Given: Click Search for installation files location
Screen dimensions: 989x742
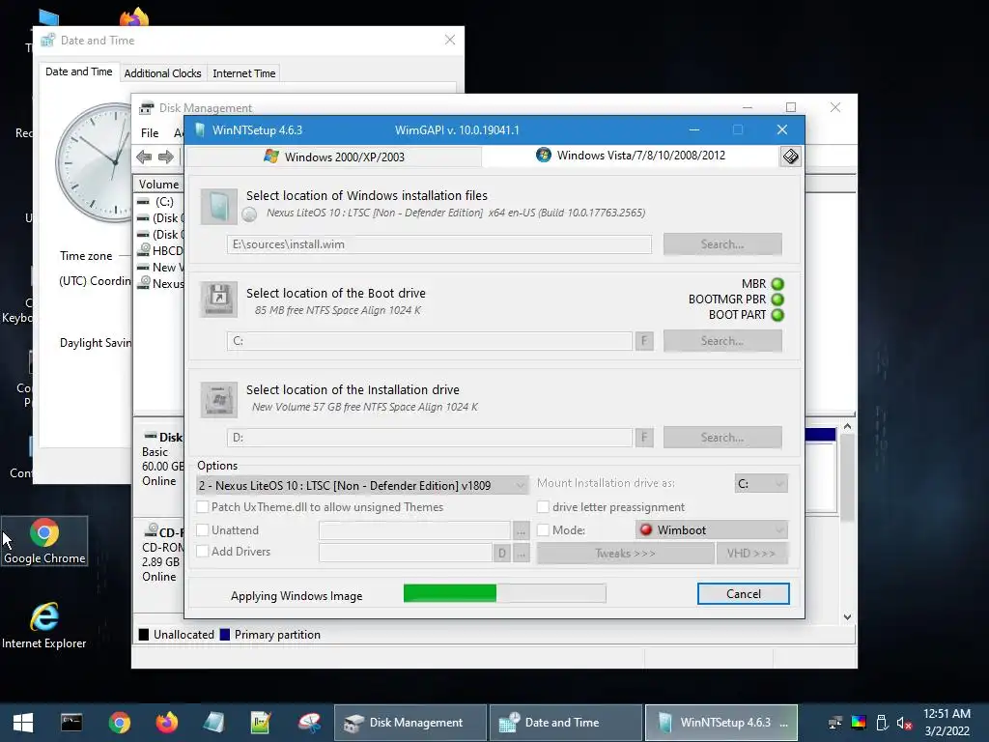Looking at the screenshot, I should [722, 244].
